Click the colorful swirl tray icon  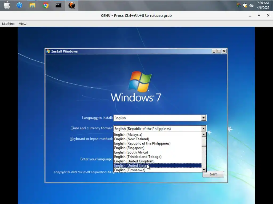239,5
